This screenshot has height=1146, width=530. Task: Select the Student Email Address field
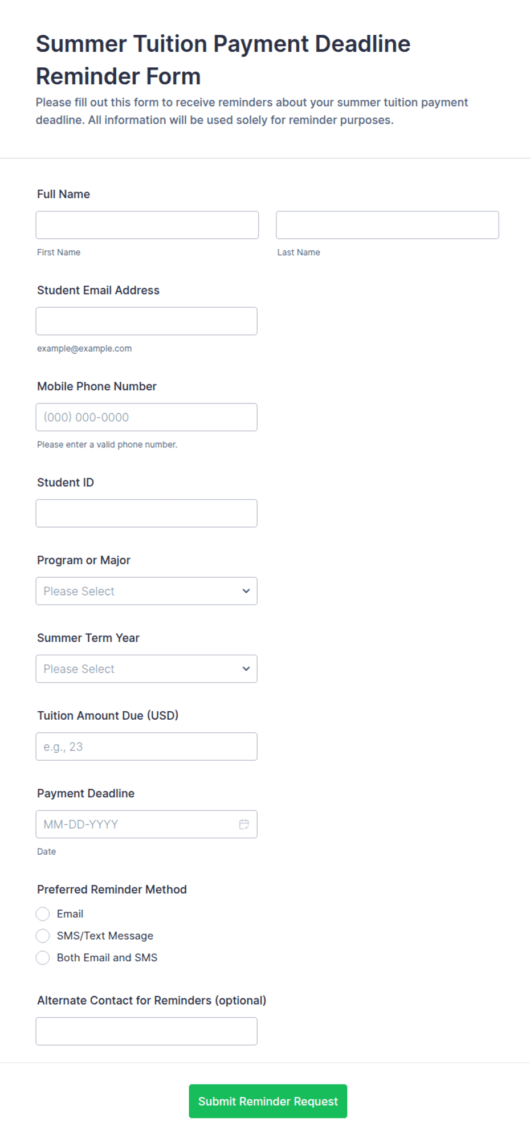coord(146,321)
